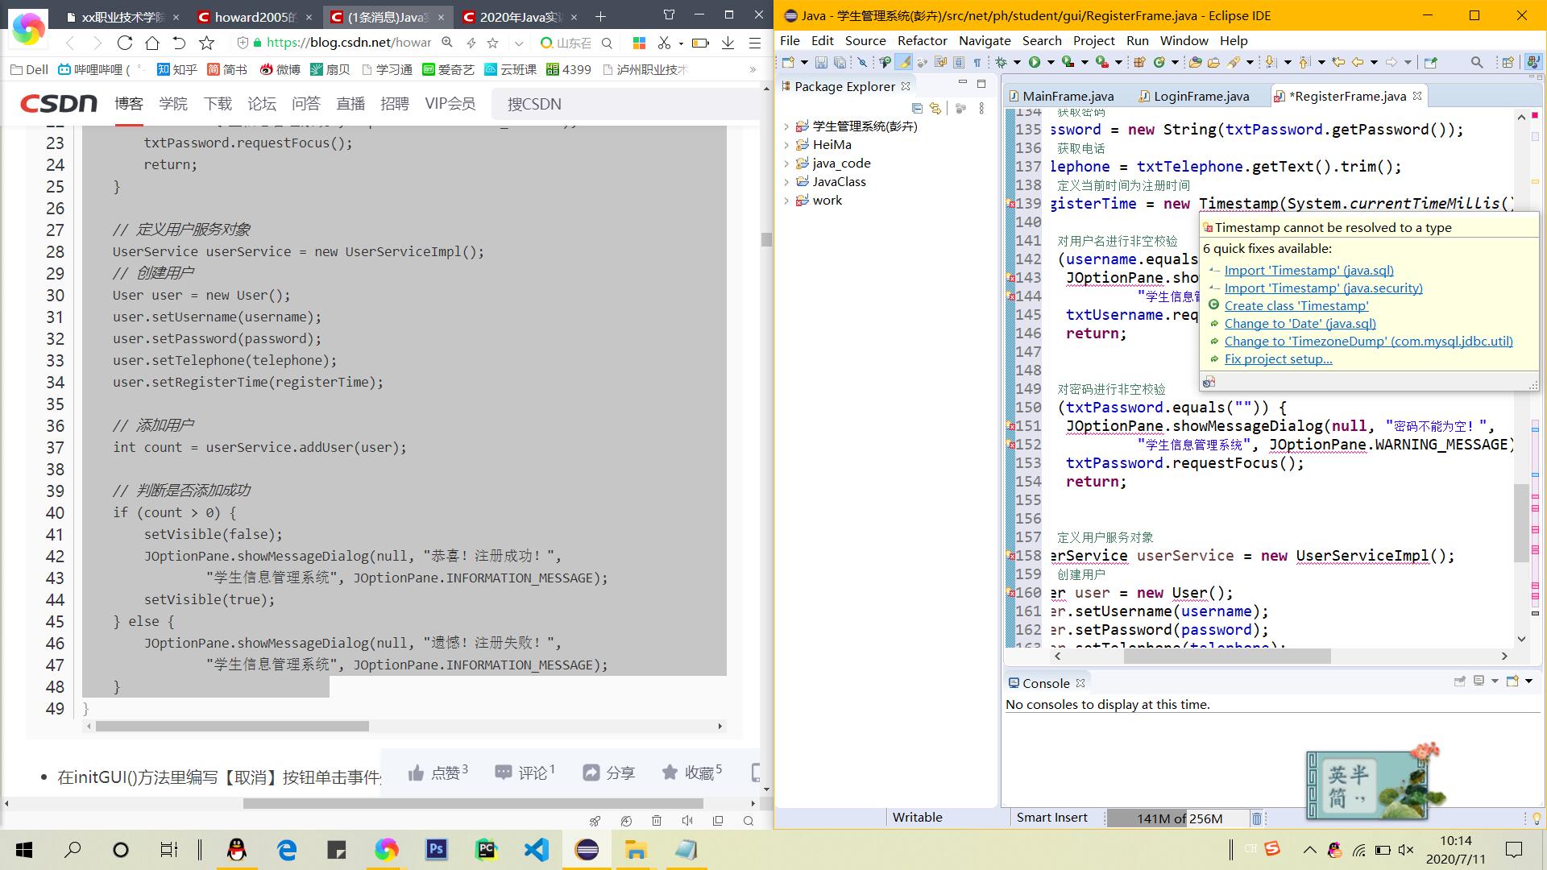Run the Java application
Image resolution: width=1547 pixels, height=870 pixels.
1034,62
